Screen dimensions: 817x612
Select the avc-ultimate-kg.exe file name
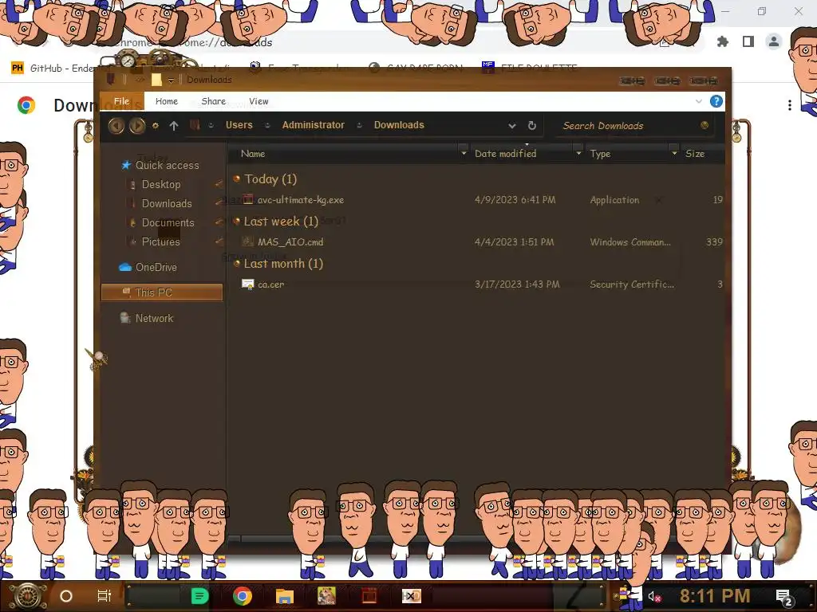[x=301, y=200]
